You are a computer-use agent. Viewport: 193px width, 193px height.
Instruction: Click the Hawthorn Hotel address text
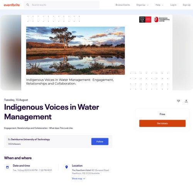tap(90, 172)
